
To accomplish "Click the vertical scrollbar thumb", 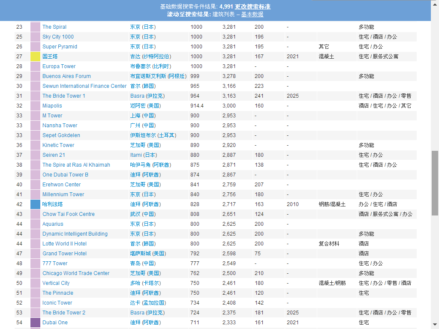I will [x=435, y=183].
